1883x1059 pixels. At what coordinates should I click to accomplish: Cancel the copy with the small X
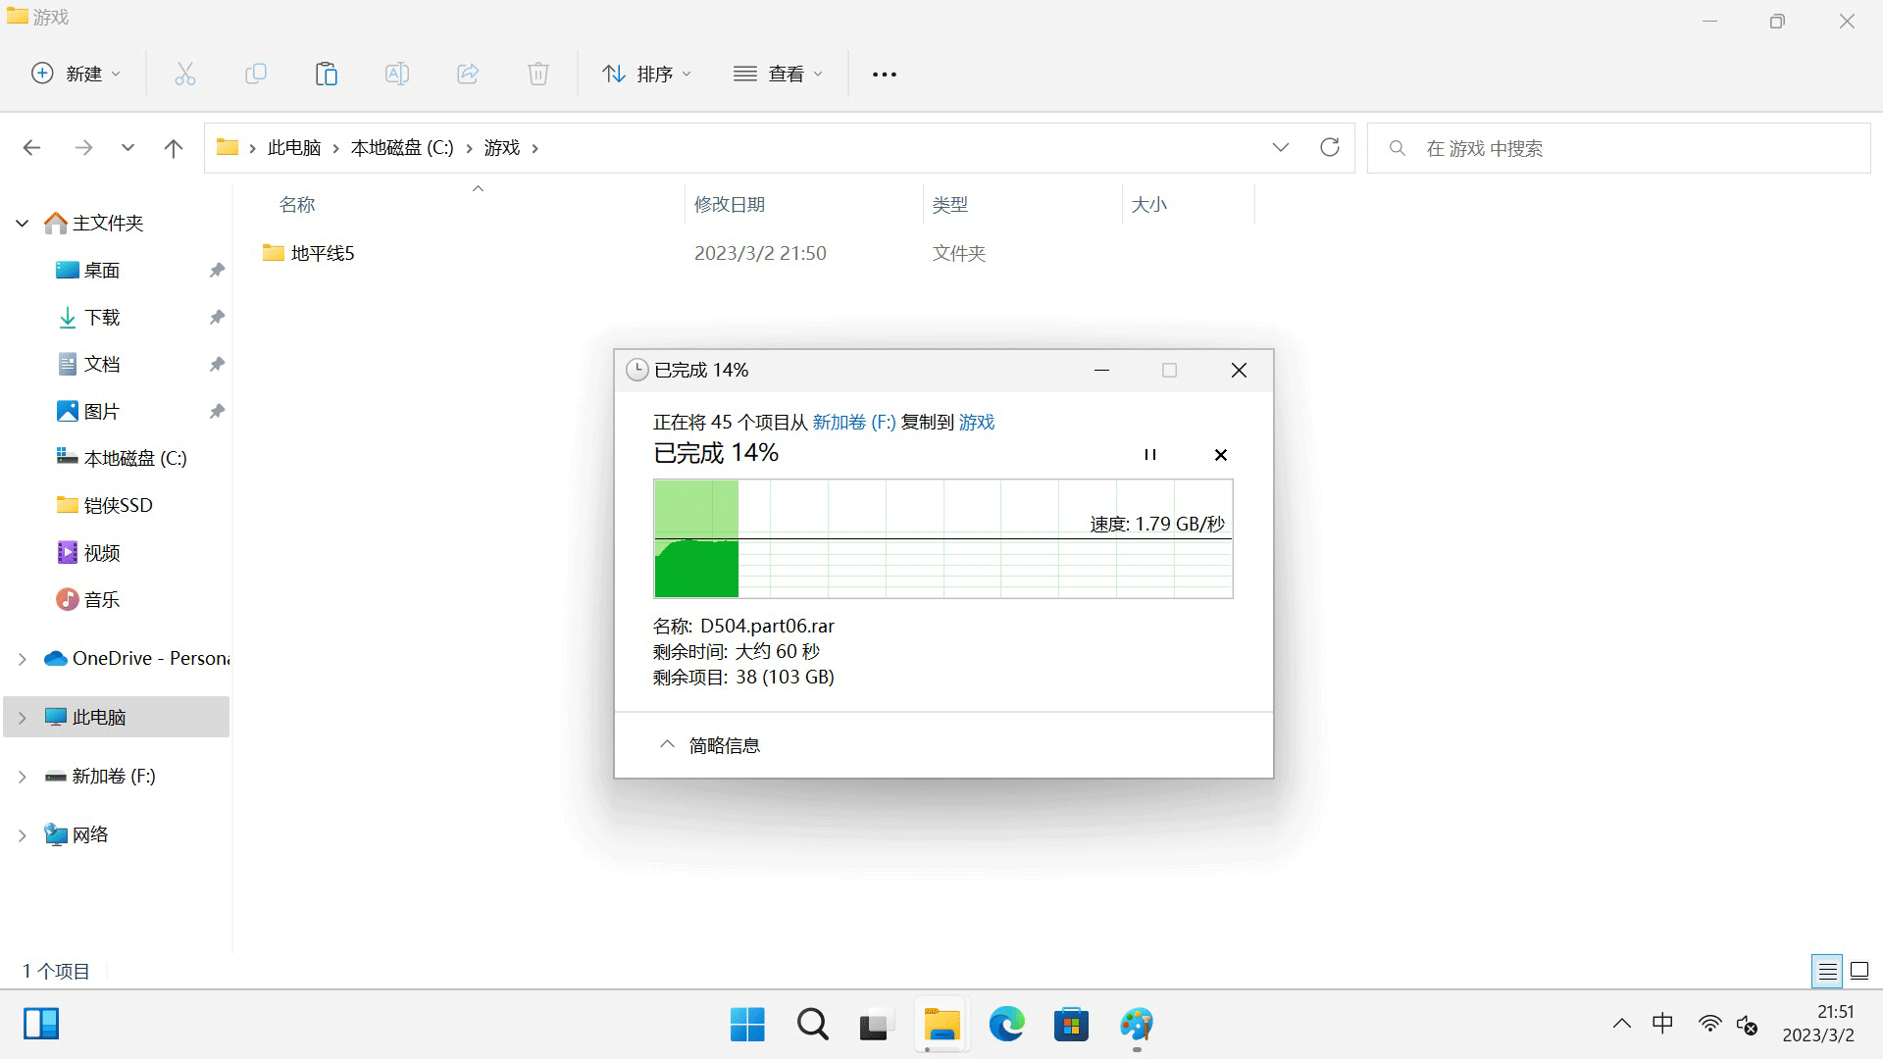click(x=1221, y=455)
